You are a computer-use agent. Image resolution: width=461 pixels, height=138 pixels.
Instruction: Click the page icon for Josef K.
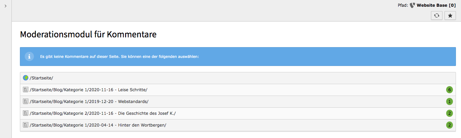pyautogui.click(x=26, y=113)
